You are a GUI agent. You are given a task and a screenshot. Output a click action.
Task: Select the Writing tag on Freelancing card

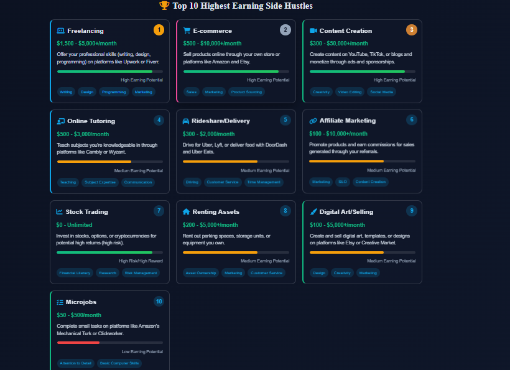(66, 91)
